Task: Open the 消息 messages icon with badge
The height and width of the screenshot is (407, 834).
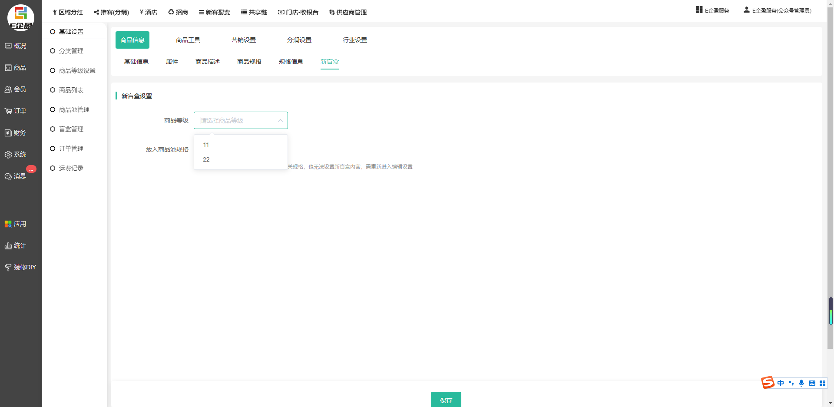Action: tap(8, 176)
